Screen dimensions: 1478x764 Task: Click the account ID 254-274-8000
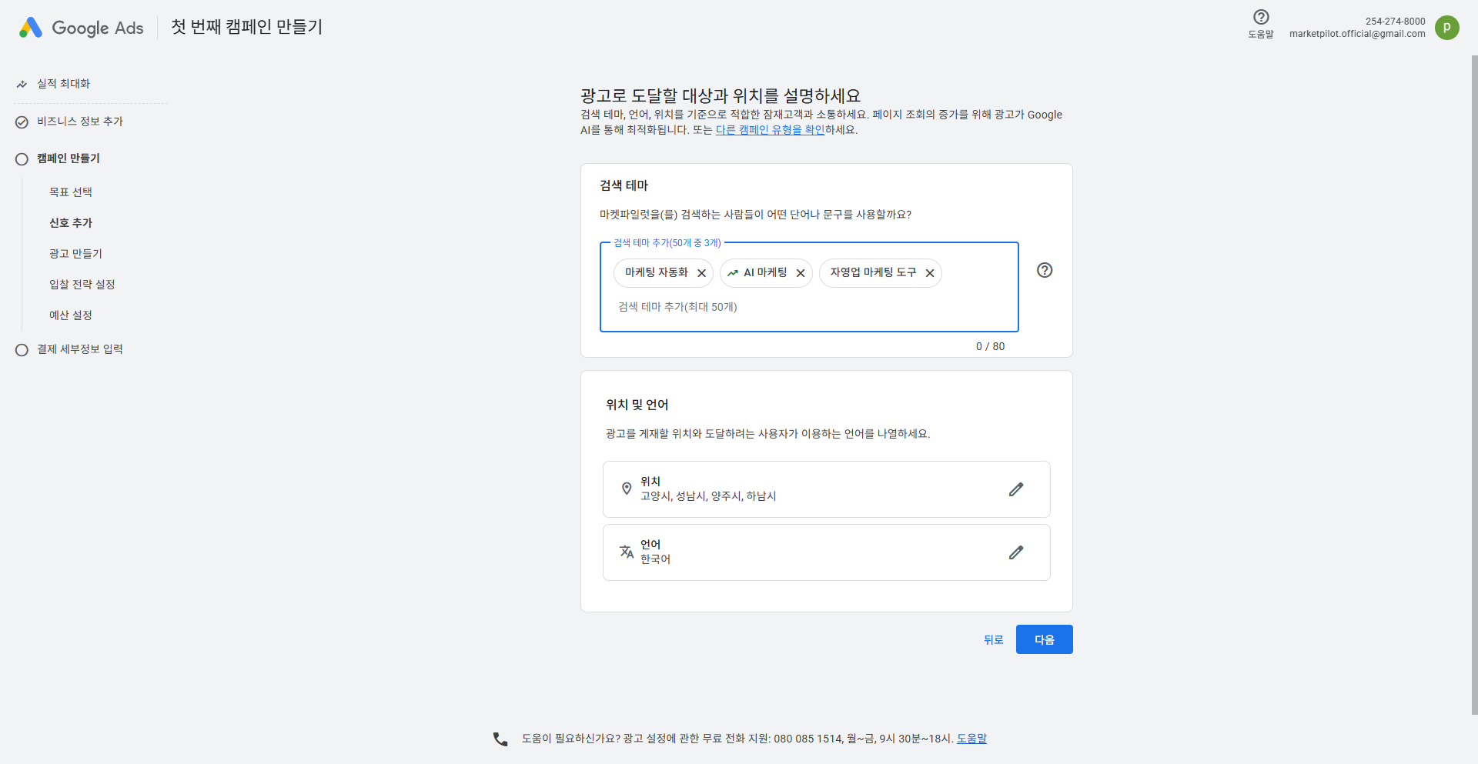coord(1395,22)
